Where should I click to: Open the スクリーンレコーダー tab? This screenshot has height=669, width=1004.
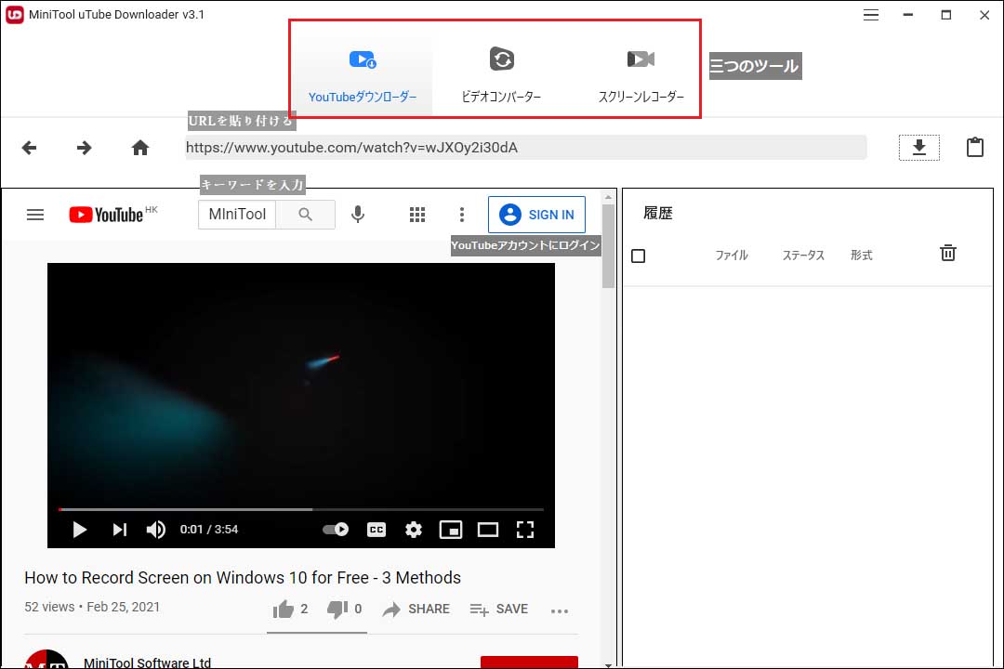[x=641, y=76]
